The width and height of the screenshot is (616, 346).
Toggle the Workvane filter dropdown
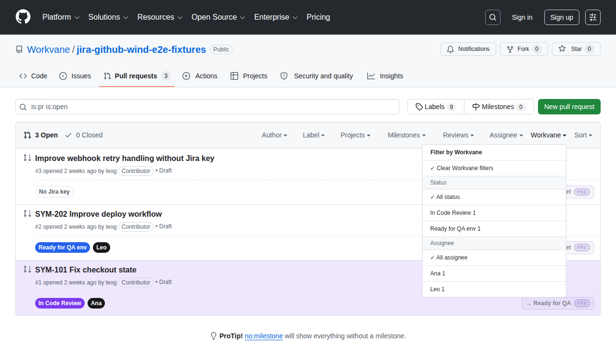point(549,135)
